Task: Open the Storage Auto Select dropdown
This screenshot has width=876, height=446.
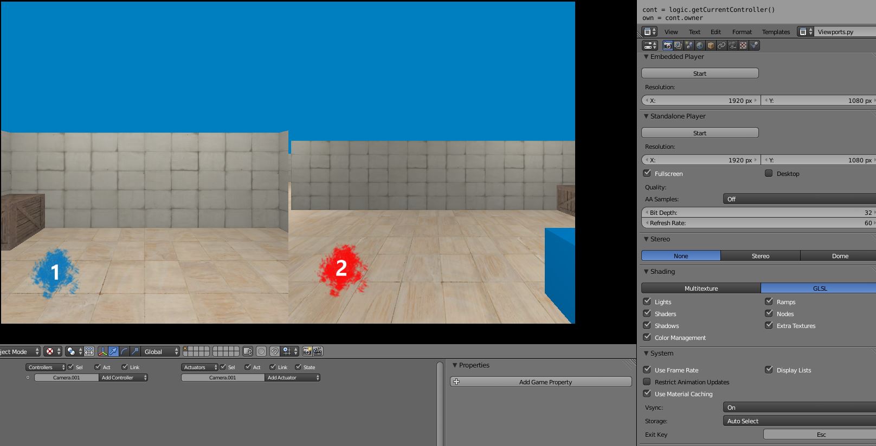Action: 799,421
